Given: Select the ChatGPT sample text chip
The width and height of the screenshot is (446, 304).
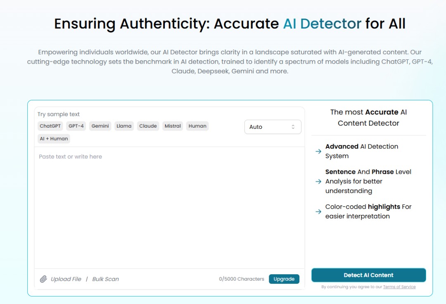Looking at the screenshot, I should (x=50, y=126).
